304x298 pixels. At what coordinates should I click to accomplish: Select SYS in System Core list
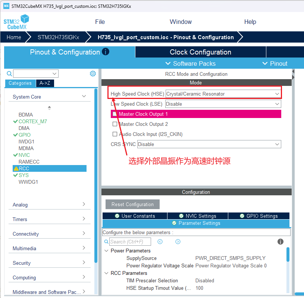pyautogui.click(x=23, y=175)
